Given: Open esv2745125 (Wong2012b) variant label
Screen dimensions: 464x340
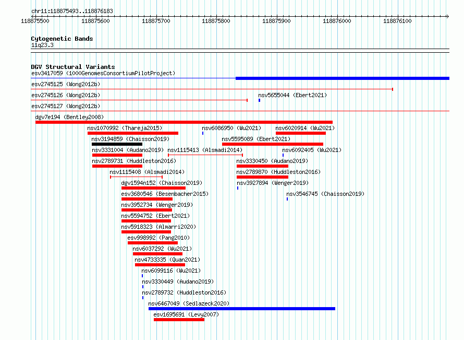Looking at the screenshot, I should click(x=66, y=84).
